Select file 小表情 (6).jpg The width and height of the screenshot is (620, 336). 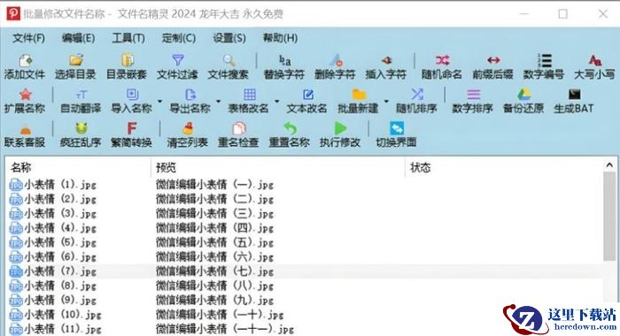(53, 257)
